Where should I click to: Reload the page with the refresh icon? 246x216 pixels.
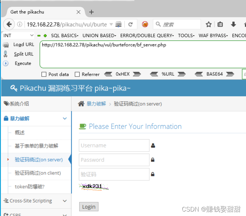tap(130, 24)
